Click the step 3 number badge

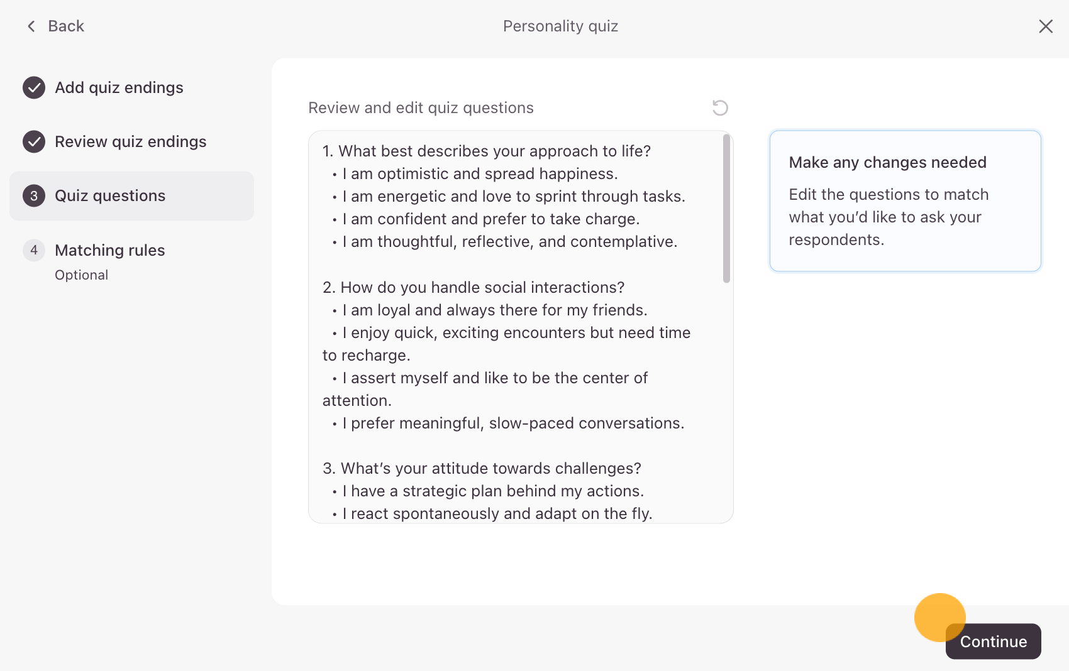pos(34,196)
